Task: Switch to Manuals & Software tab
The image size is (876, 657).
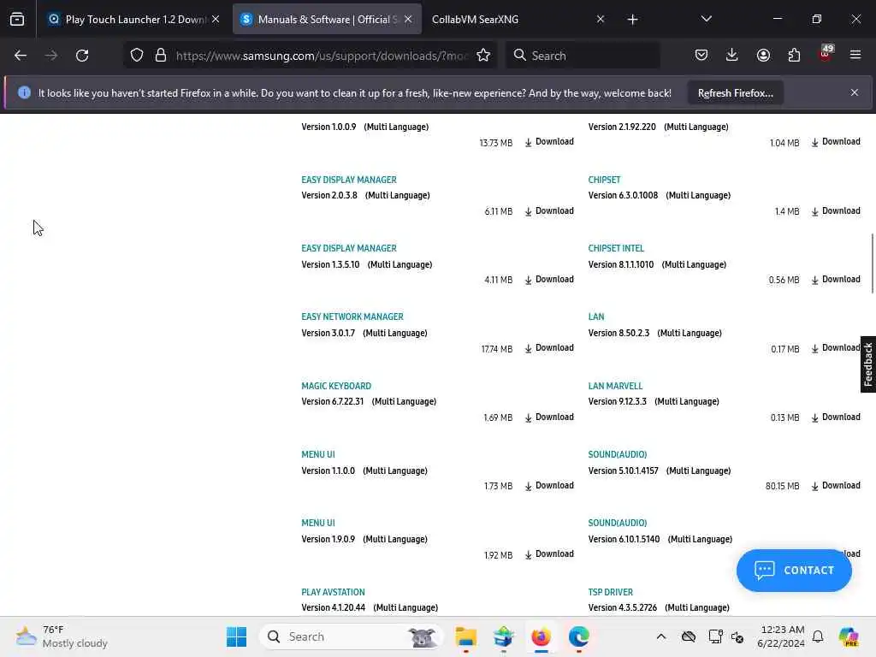Action: pos(327,20)
